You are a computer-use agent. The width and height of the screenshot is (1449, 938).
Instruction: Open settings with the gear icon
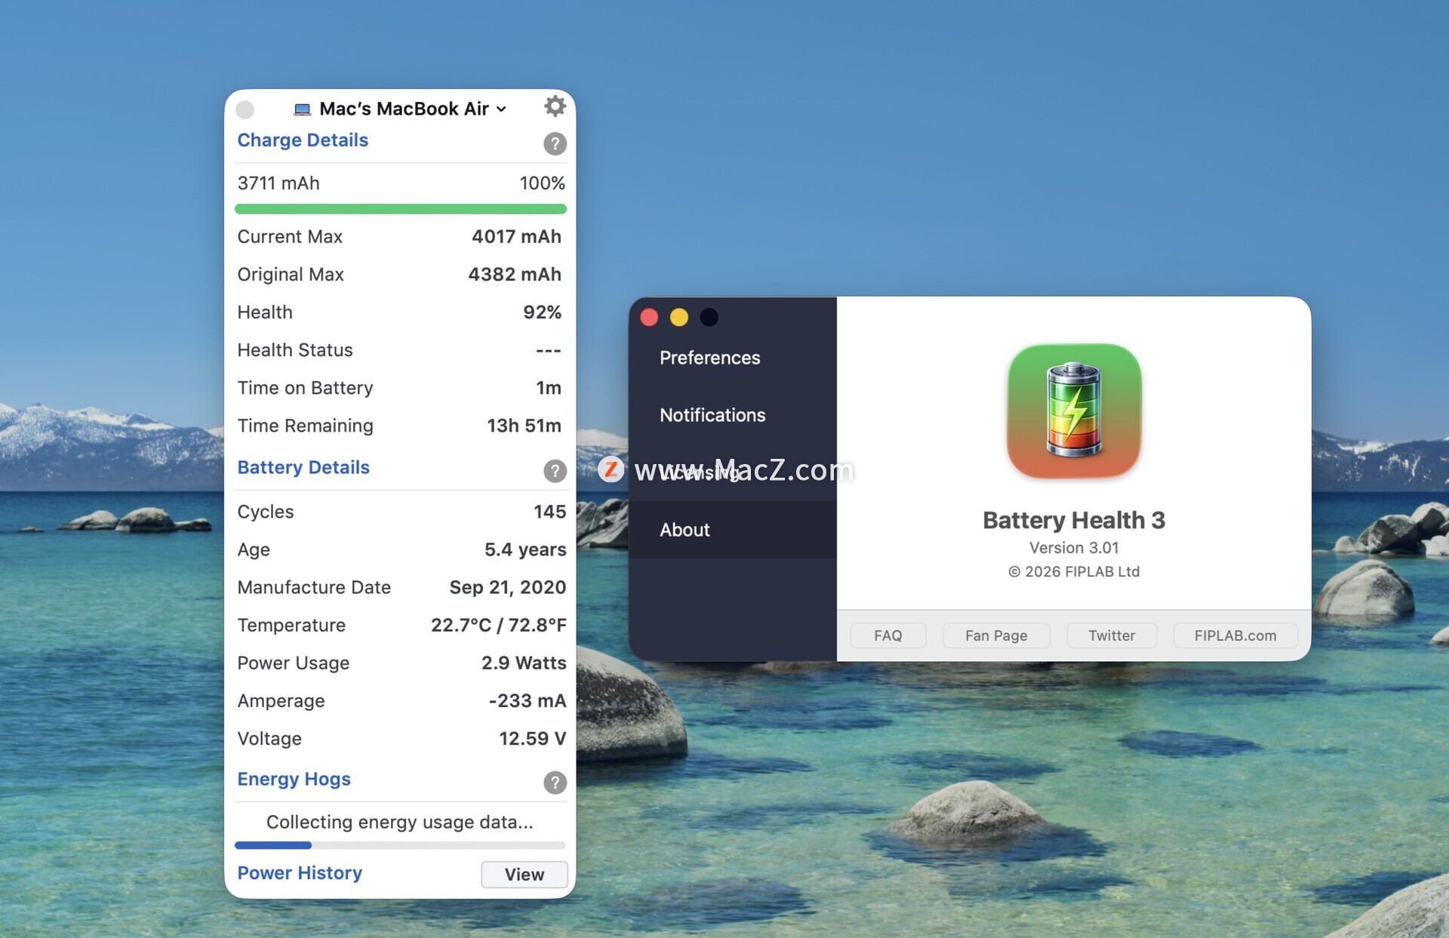555,106
